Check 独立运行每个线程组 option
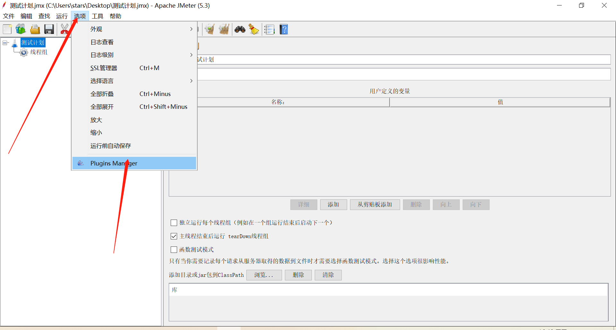 click(x=174, y=223)
